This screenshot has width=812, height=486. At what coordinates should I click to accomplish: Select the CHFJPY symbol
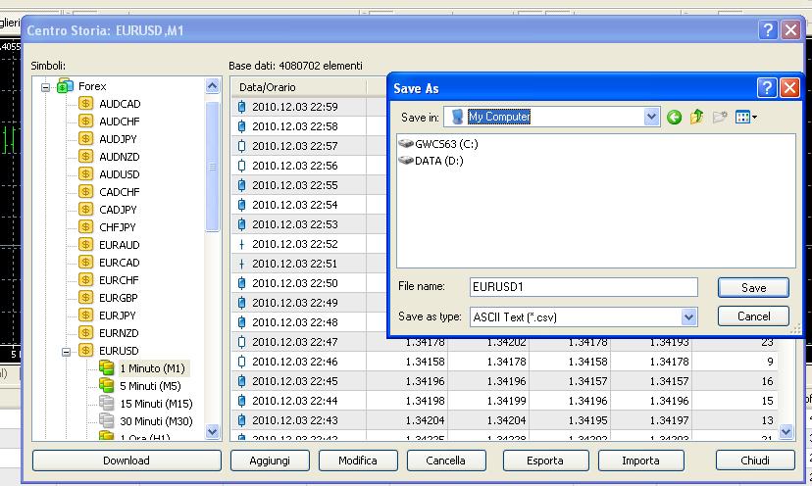tap(118, 226)
